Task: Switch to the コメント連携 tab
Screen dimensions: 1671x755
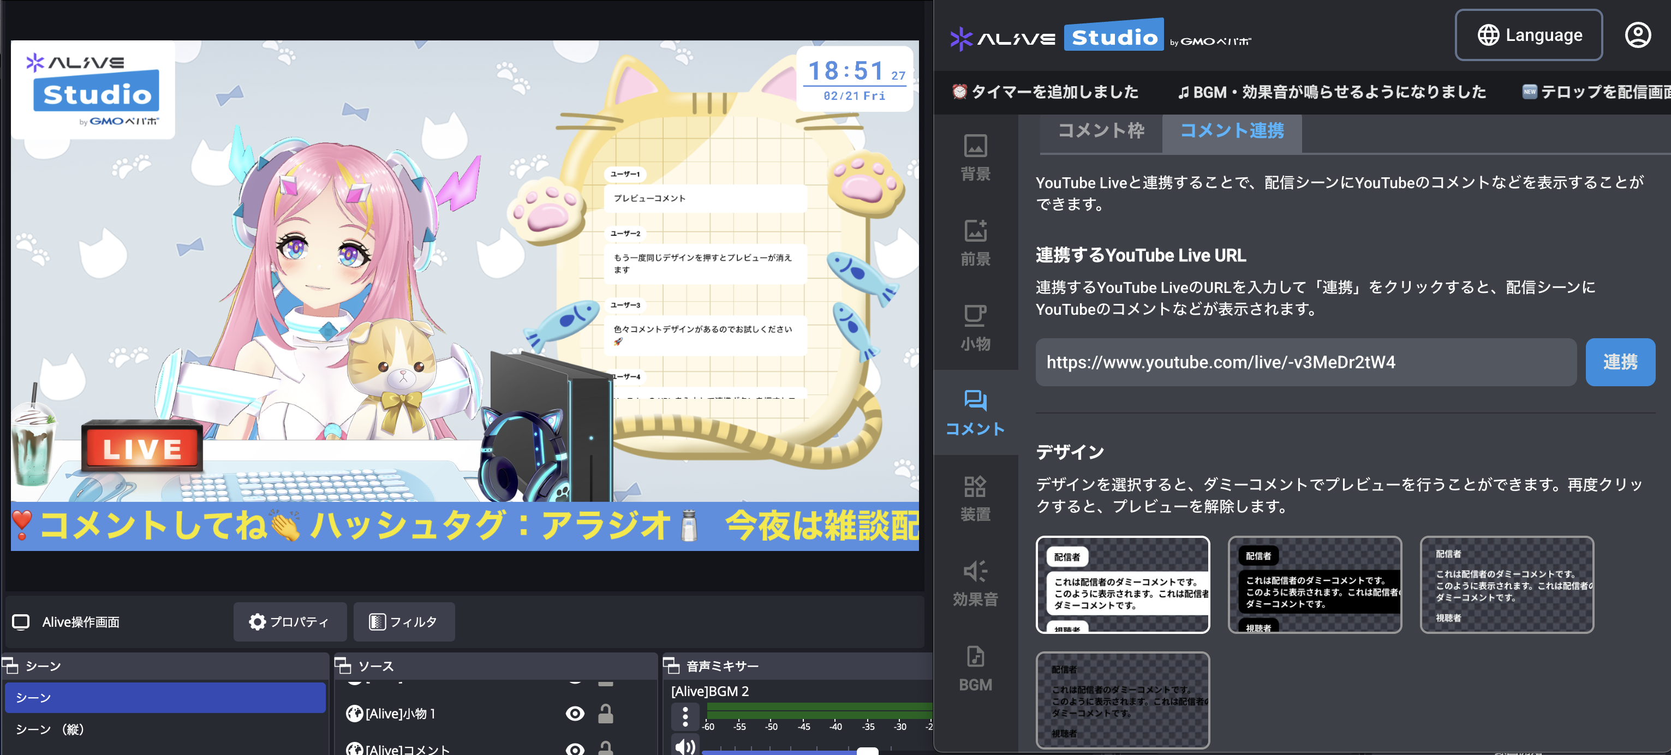Action: pos(1231,131)
